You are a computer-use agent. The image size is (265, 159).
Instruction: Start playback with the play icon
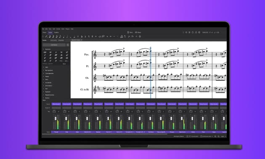click(x=189, y=32)
